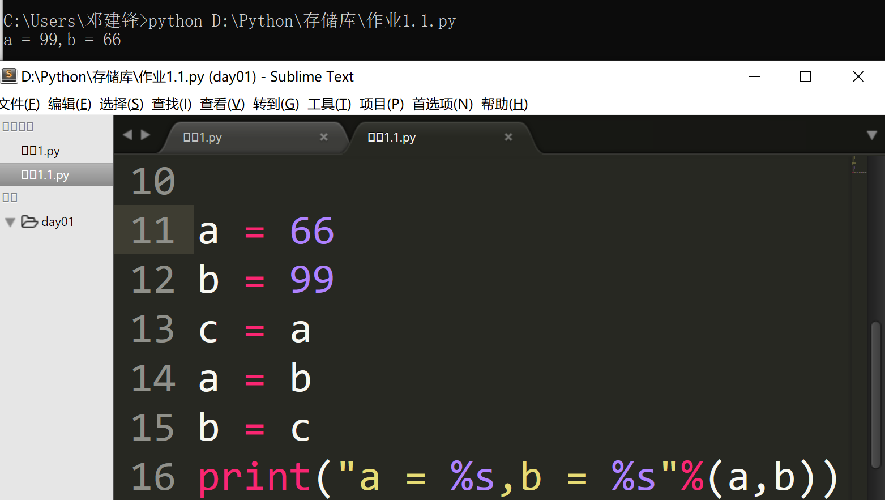The height and width of the screenshot is (500, 885).
Task: Select 作业1.py in the sidebar file list
Action: pos(40,151)
